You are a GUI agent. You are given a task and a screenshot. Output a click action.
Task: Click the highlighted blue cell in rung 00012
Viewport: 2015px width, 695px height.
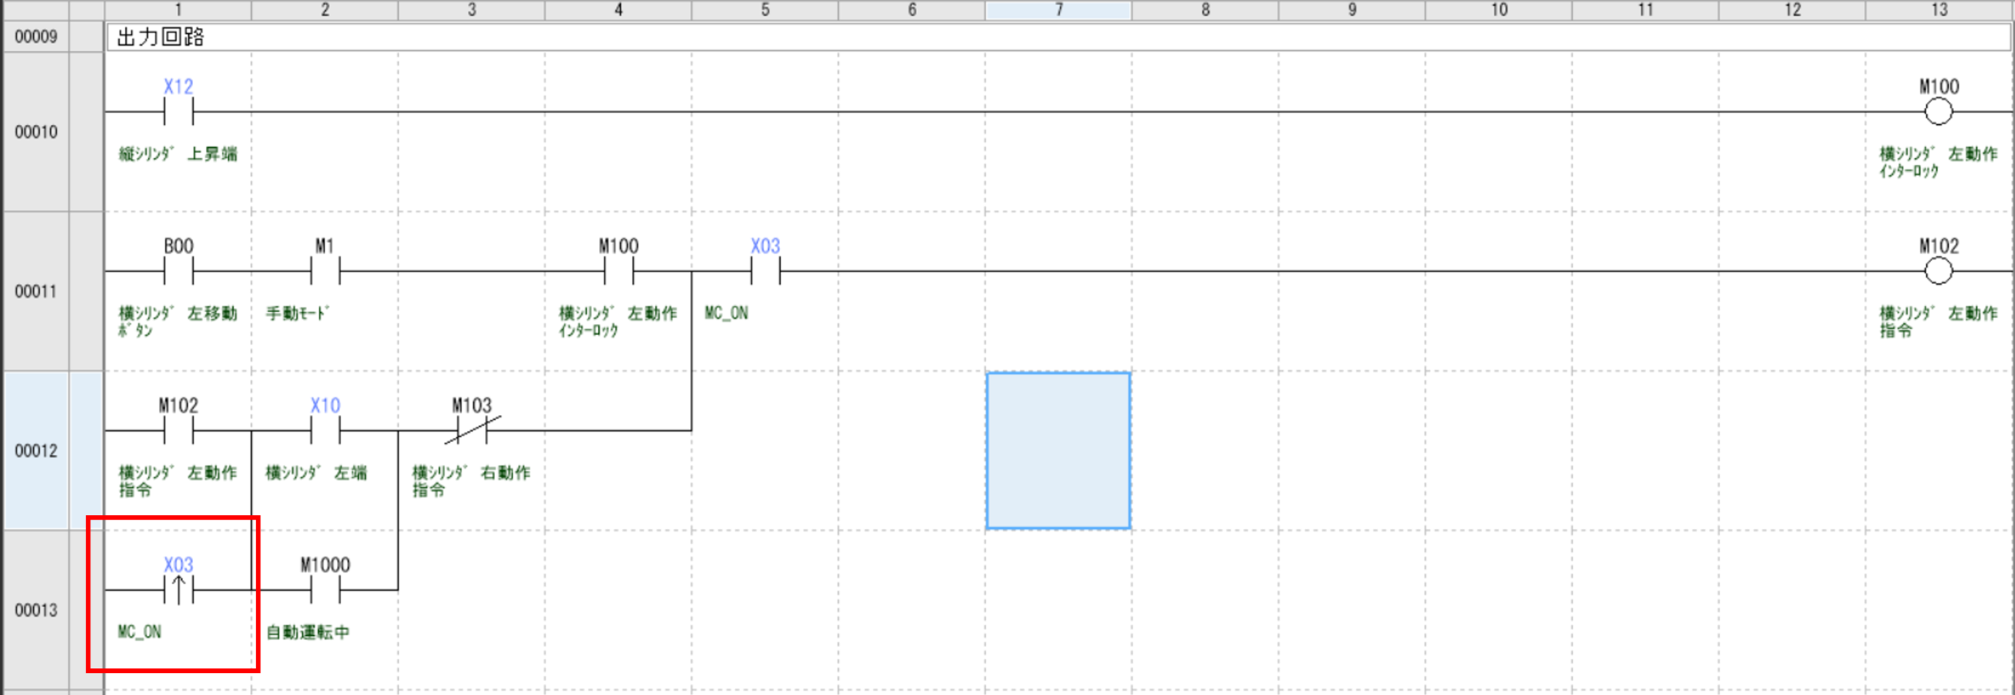1058,450
